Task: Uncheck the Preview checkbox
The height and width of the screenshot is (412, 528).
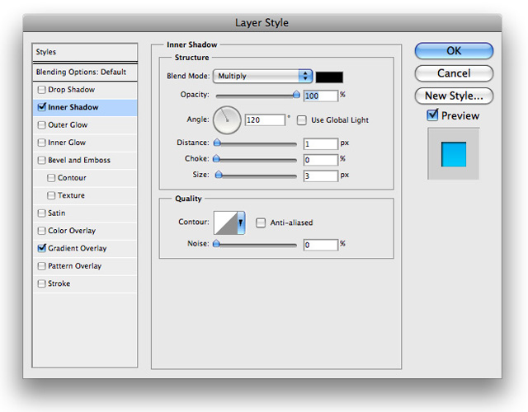Action: (432, 115)
